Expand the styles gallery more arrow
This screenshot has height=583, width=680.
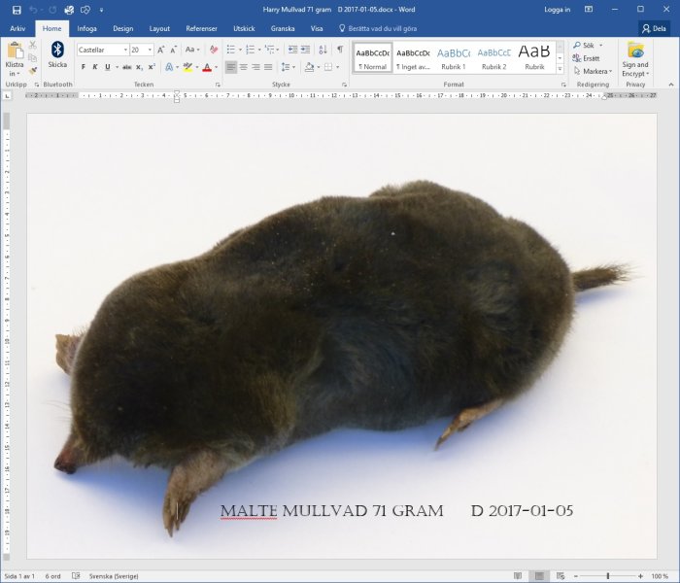(x=560, y=69)
